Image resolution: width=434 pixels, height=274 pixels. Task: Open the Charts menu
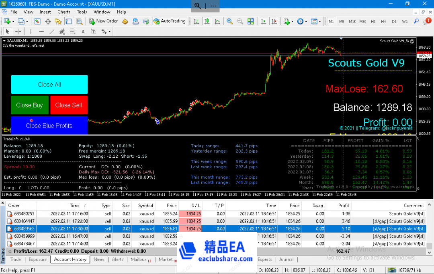(x=63, y=12)
